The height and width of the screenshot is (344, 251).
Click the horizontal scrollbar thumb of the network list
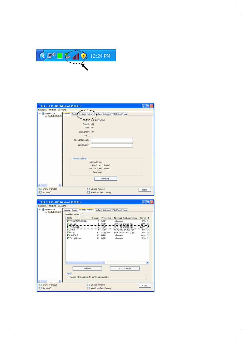(x=87, y=263)
